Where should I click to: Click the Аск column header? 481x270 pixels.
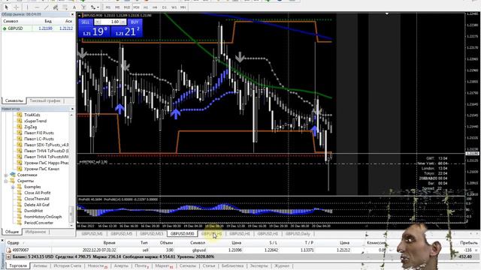pyautogui.click(x=68, y=21)
